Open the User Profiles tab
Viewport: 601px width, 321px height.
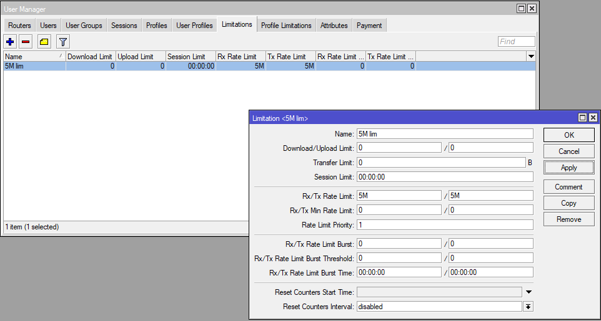pyautogui.click(x=194, y=26)
